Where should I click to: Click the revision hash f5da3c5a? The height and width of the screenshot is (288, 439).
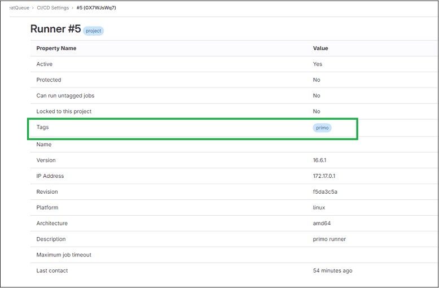(325, 192)
